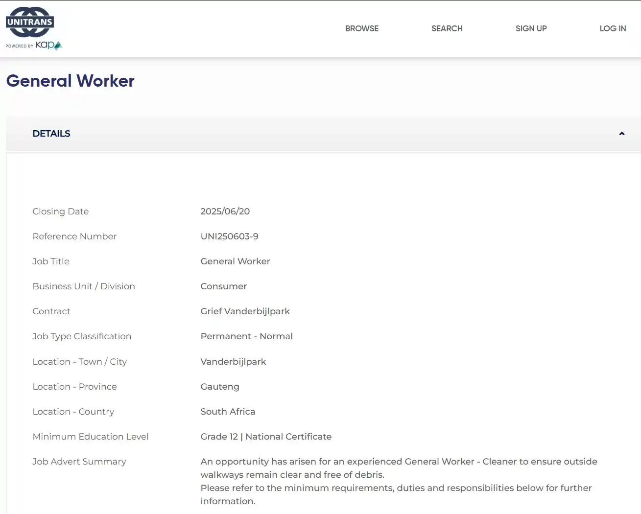This screenshot has width=641, height=514.
Task: Go to the SEARCH page
Action: click(x=447, y=28)
